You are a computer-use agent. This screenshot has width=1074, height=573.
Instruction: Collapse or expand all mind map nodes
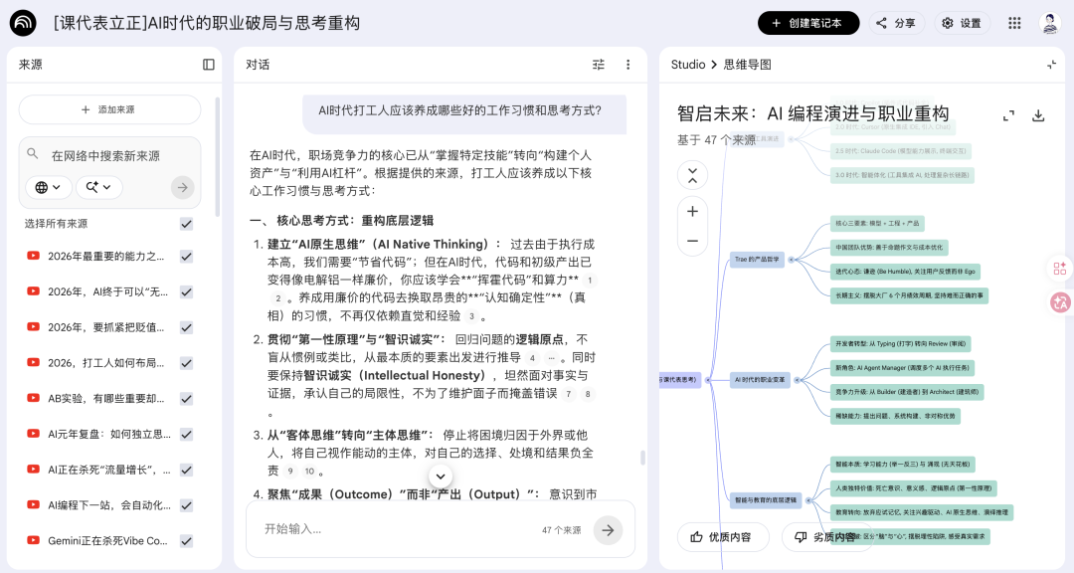692,175
